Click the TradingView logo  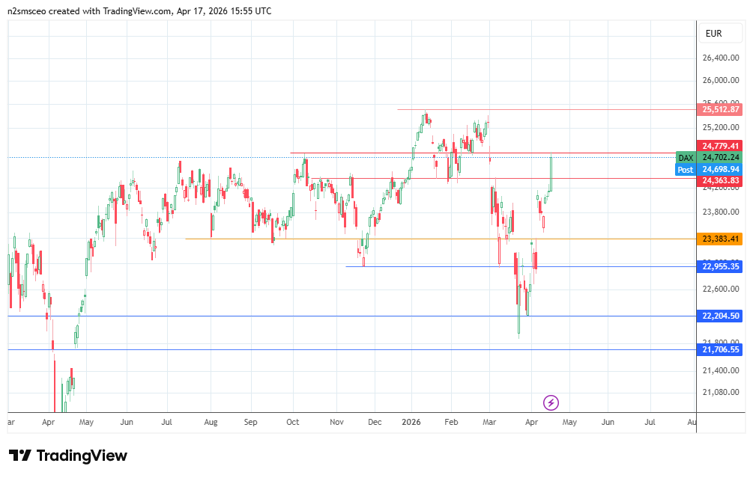pyautogui.click(x=68, y=456)
